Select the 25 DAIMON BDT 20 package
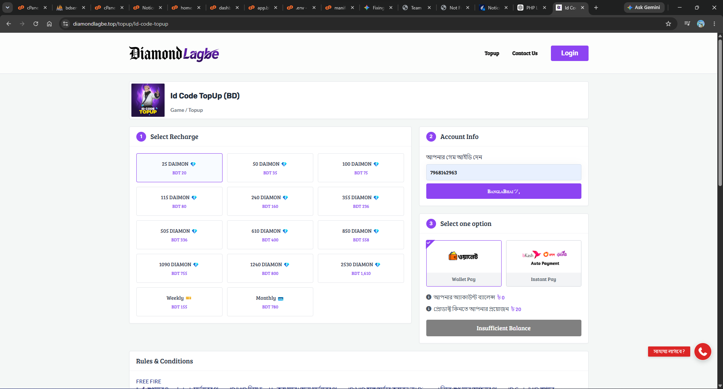The image size is (723, 389). 179,168
